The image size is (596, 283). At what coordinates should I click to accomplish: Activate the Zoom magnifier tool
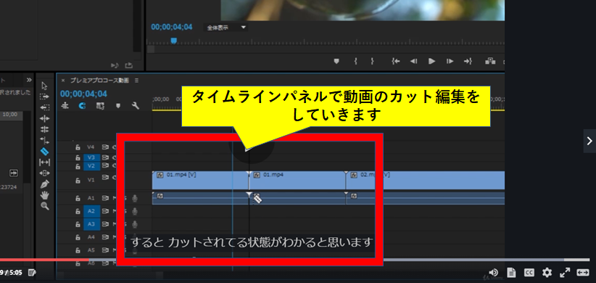[x=44, y=206]
